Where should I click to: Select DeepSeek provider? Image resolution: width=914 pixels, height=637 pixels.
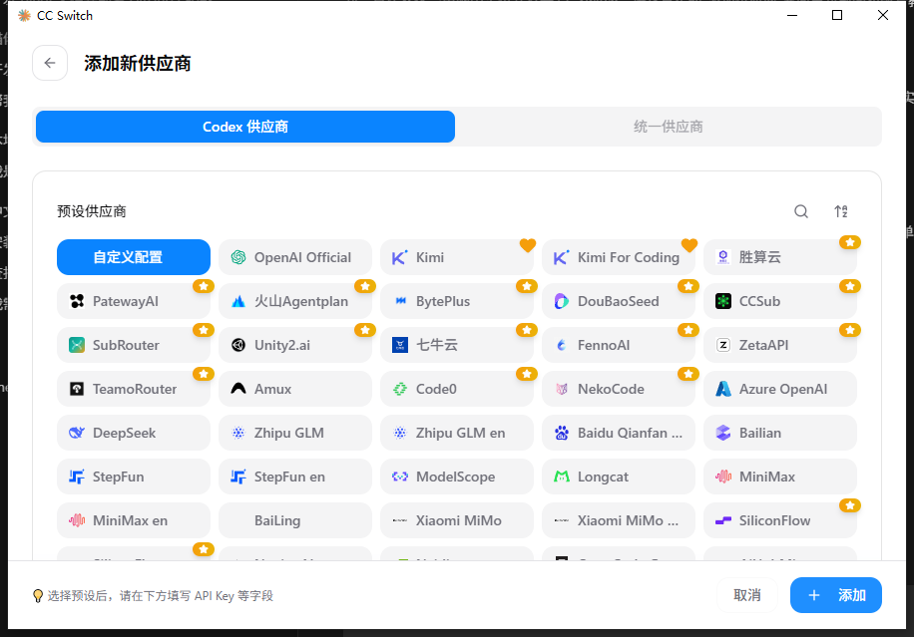point(134,433)
